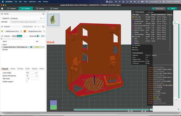This screenshot has width=181, height=116.
Task: Open the Strength settings tab
Action: (x=20, y=69)
